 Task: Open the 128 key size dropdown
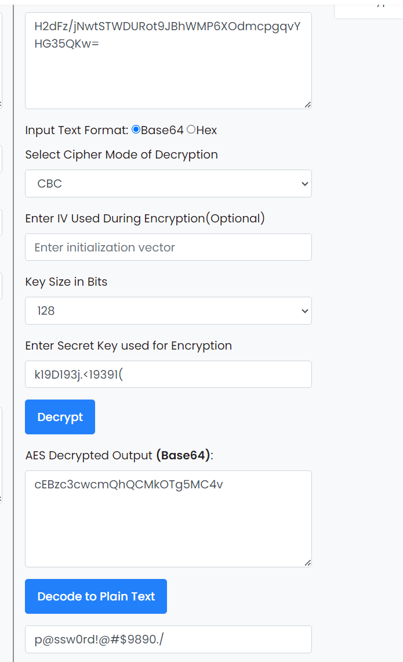pyautogui.click(x=168, y=311)
